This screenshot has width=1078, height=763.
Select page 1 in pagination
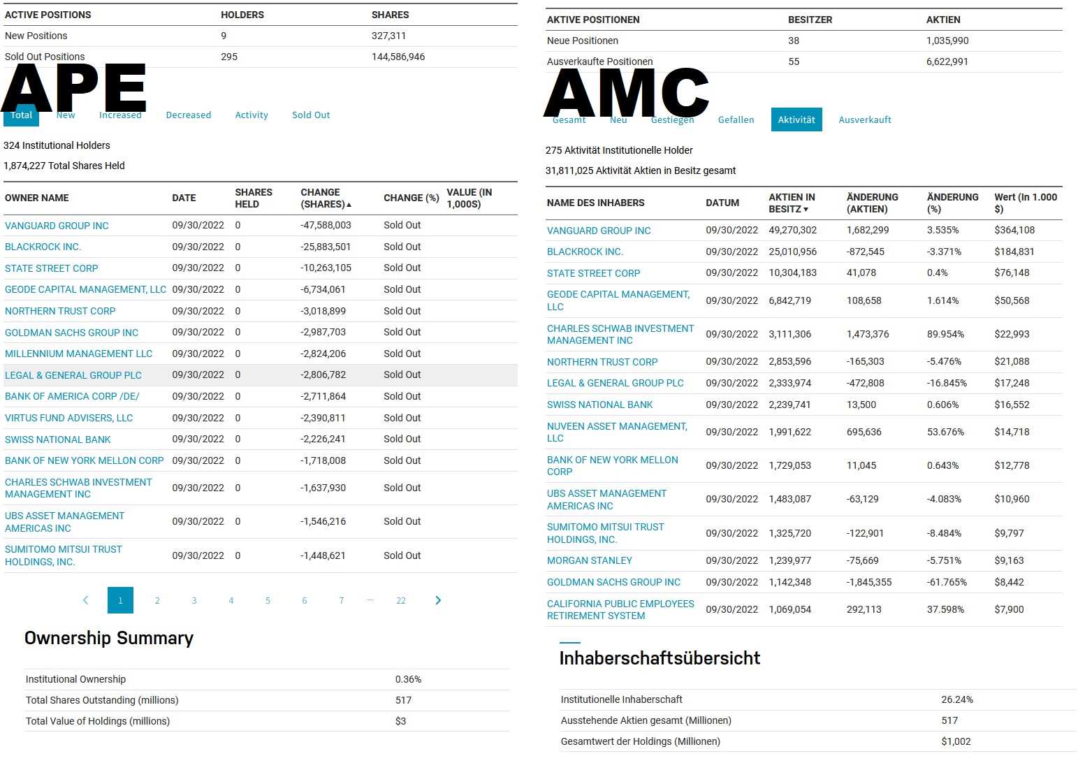click(x=120, y=600)
